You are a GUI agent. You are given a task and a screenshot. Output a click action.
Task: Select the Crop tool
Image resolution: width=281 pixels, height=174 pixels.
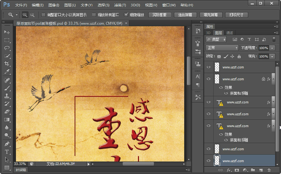[x=7, y=64]
